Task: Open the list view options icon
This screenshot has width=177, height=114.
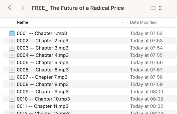Action: click(153, 8)
